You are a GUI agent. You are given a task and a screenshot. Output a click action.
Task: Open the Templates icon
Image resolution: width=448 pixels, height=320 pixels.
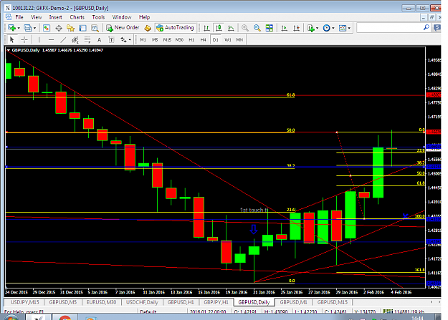coord(343,28)
